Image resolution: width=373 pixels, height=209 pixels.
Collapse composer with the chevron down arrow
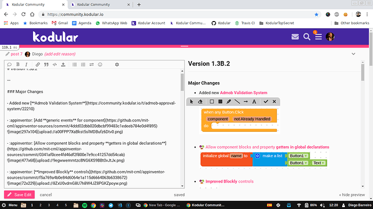[x=354, y=54]
